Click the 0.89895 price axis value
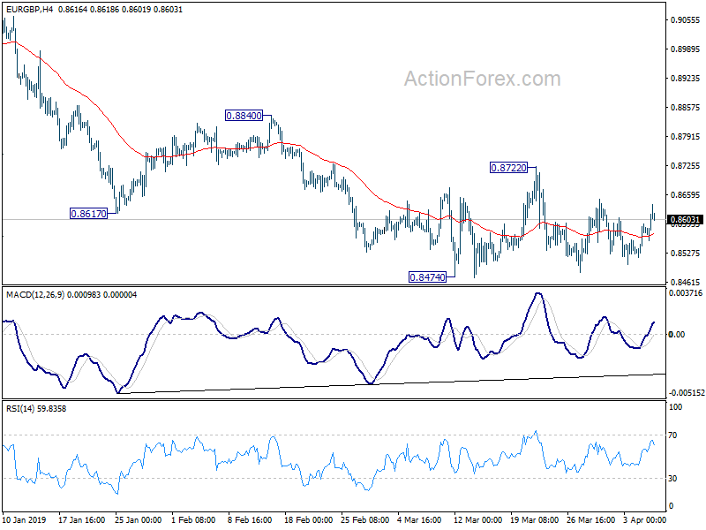706x530 pixels. [x=686, y=49]
